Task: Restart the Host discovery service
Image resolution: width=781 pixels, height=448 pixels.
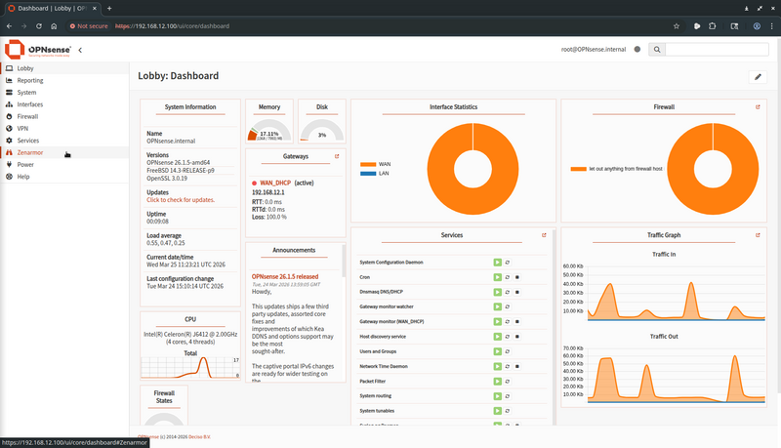Action: click(x=508, y=337)
